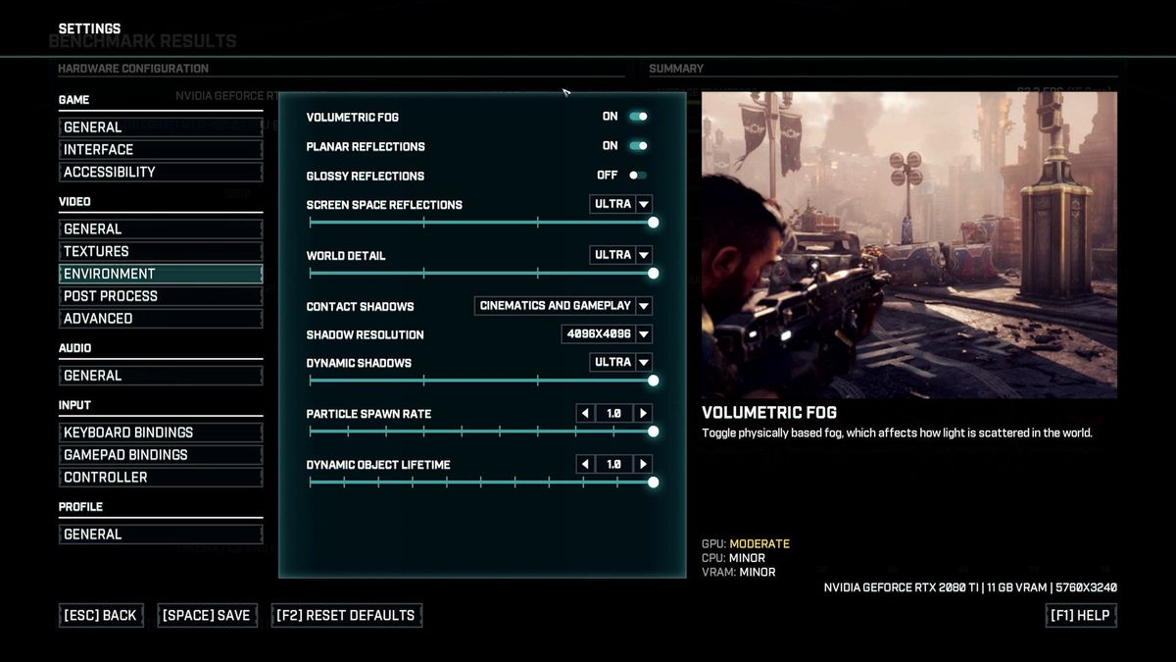Click the [F2] Reset Defaults button
Screen dimensions: 1176x662
point(346,615)
